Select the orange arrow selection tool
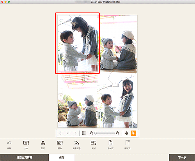The height and width of the screenshot is (161, 195). point(133,133)
